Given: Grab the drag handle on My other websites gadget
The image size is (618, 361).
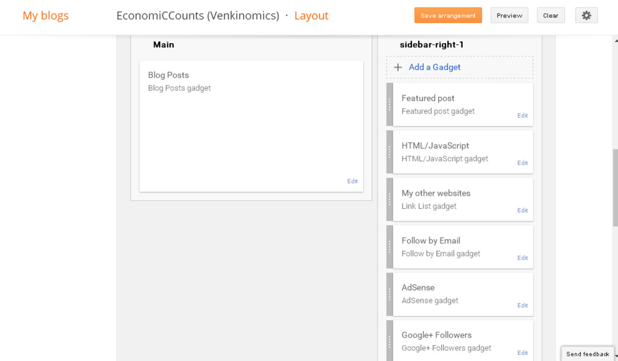Looking at the screenshot, I should point(390,199).
